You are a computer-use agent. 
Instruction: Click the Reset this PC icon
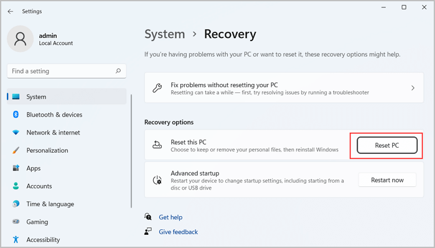pyautogui.click(x=157, y=145)
